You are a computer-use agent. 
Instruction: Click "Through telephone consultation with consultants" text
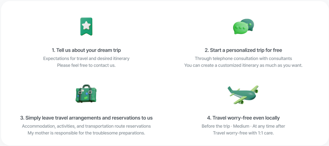coord(243,58)
